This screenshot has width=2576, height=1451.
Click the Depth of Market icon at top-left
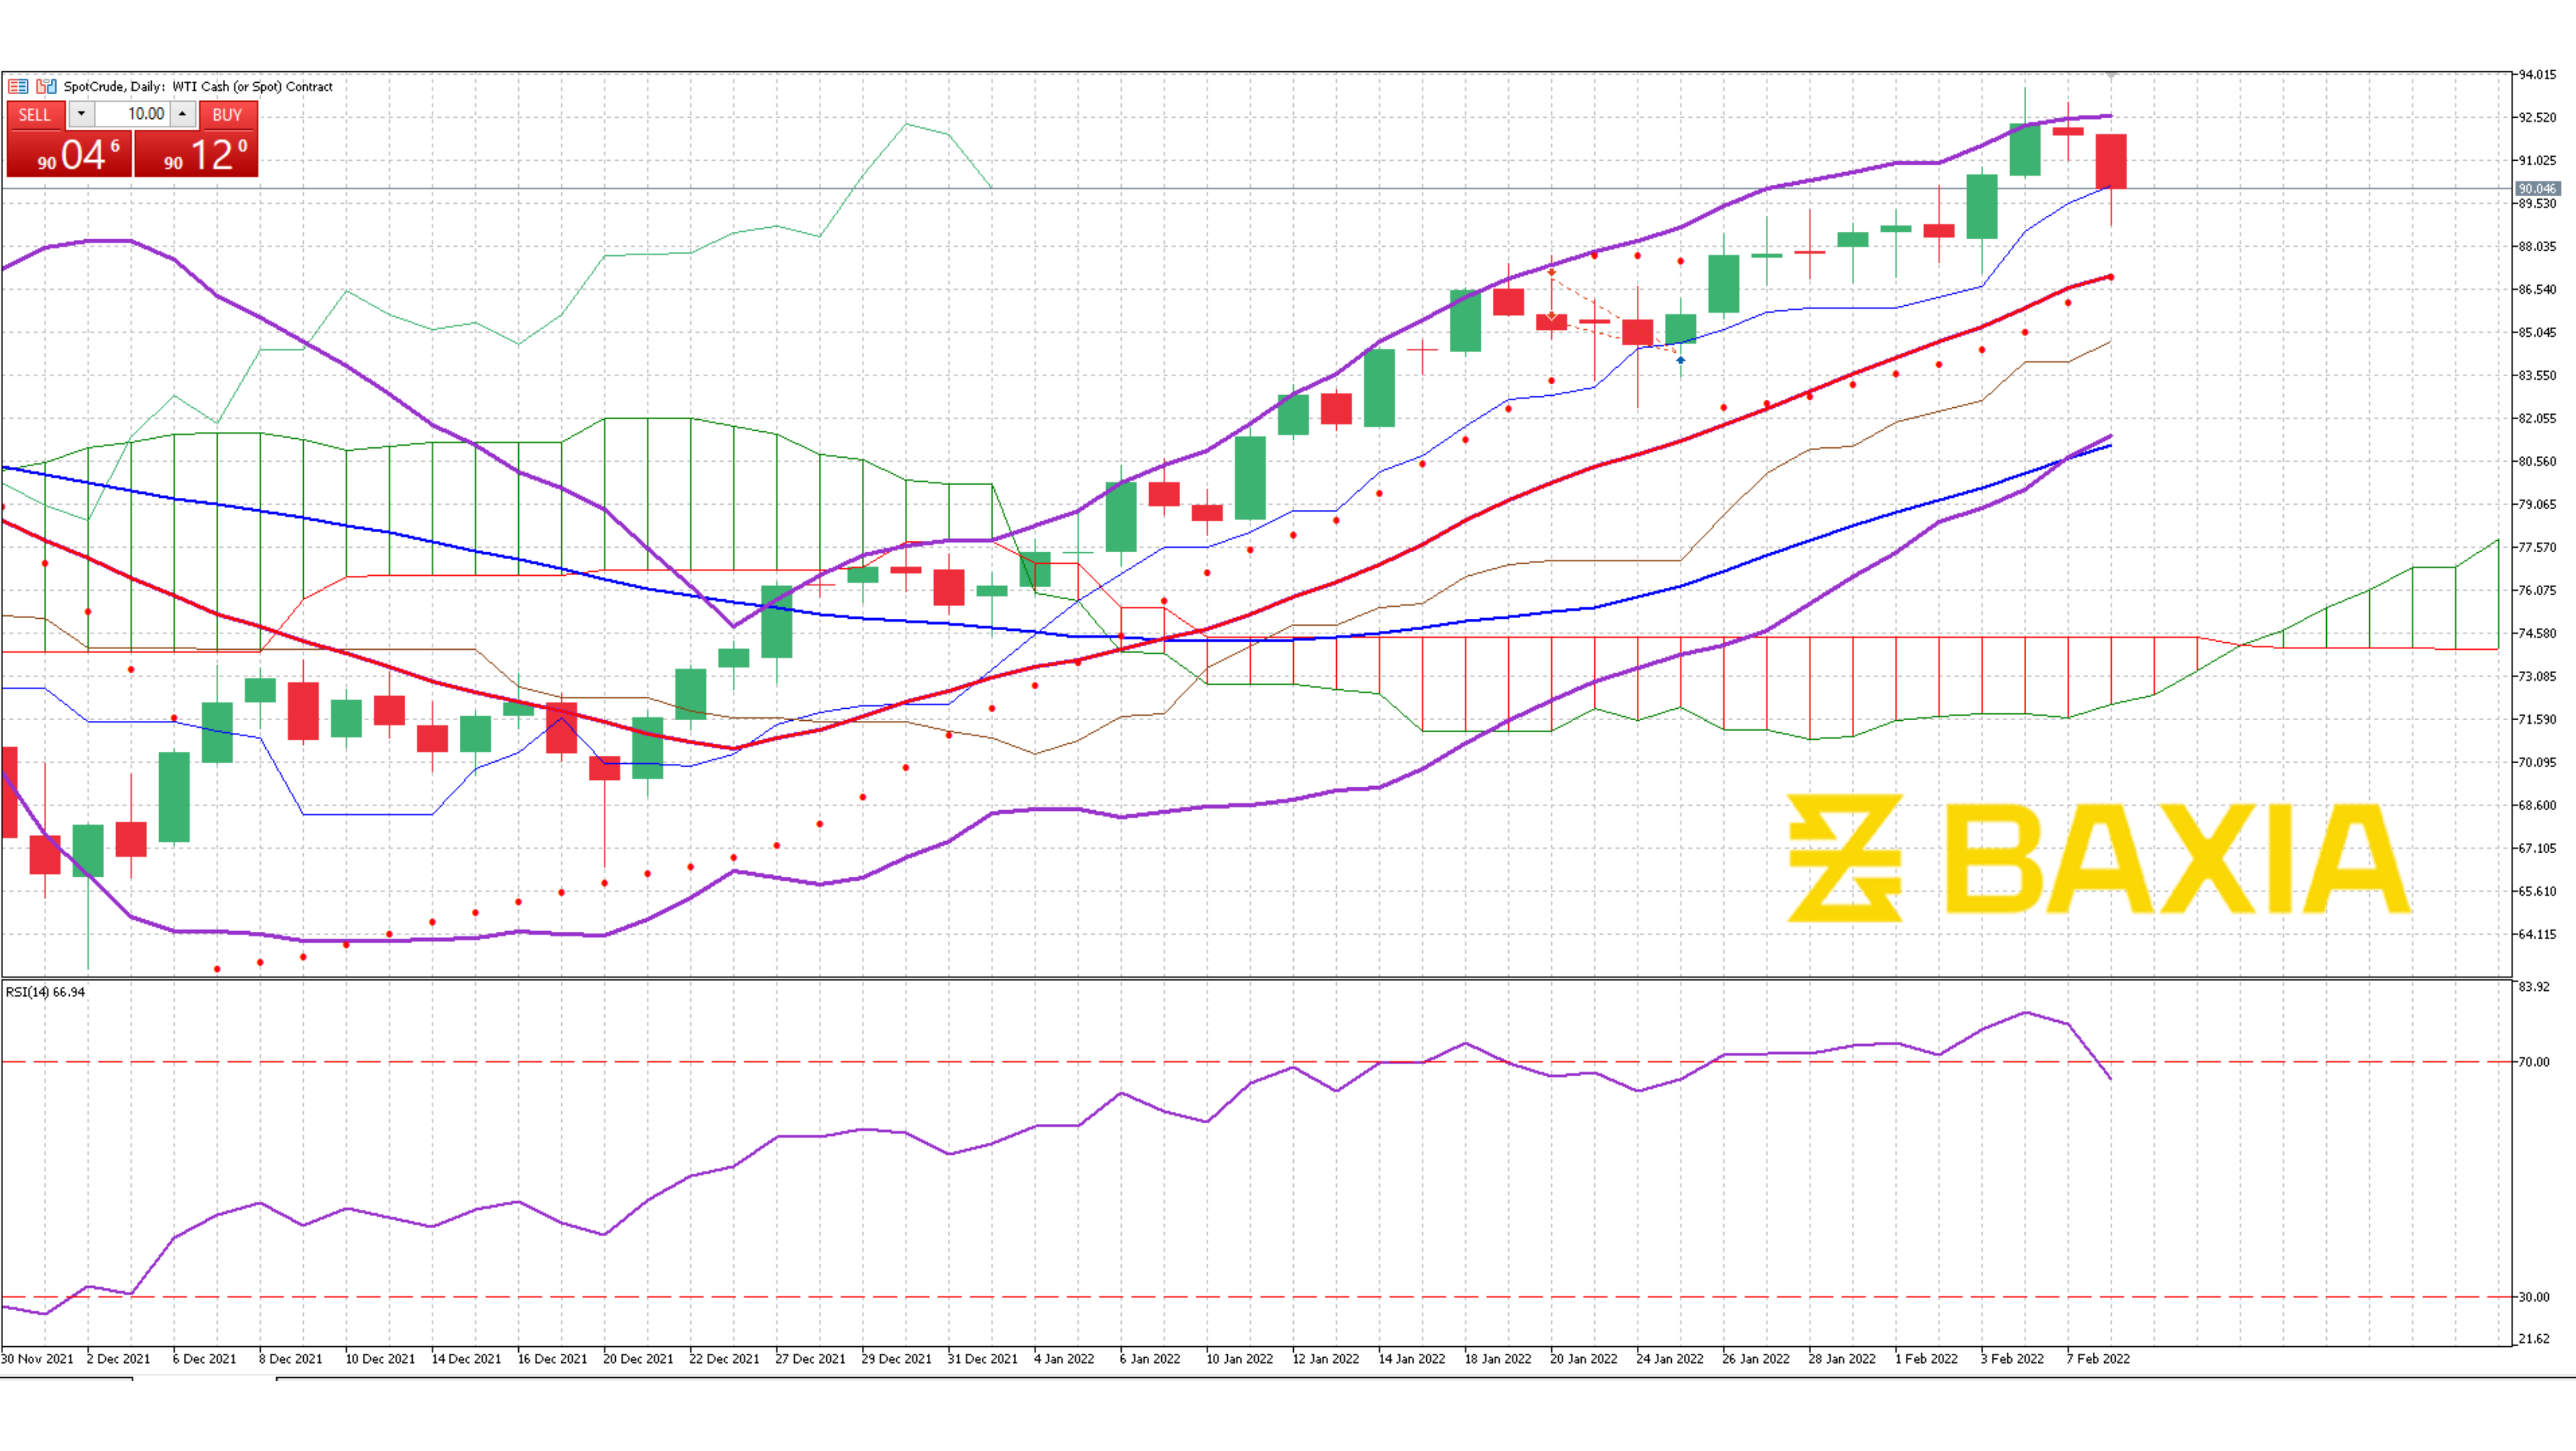point(47,86)
